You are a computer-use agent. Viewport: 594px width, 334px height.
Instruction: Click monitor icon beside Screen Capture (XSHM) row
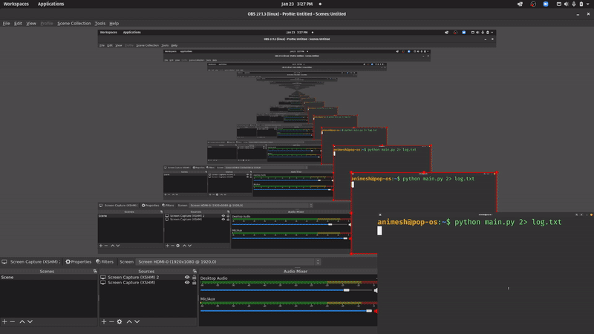pyautogui.click(x=103, y=283)
